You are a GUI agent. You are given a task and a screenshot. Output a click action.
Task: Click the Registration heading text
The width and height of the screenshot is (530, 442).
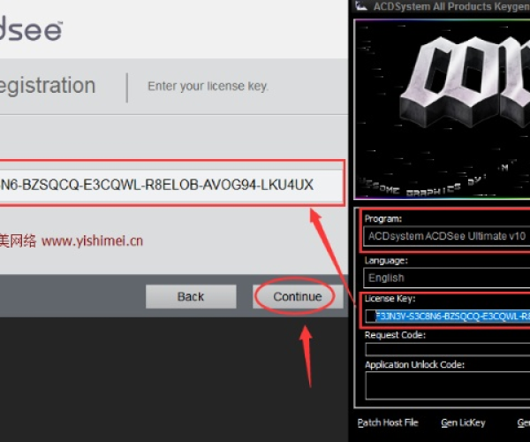47,86
